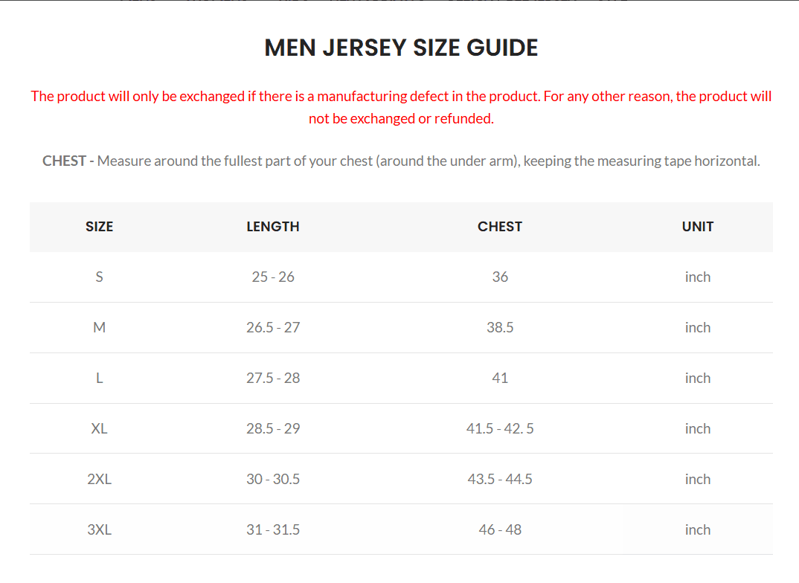This screenshot has width=799, height=583.
Task: Click the SIZE column header
Action: click(99, 227)
